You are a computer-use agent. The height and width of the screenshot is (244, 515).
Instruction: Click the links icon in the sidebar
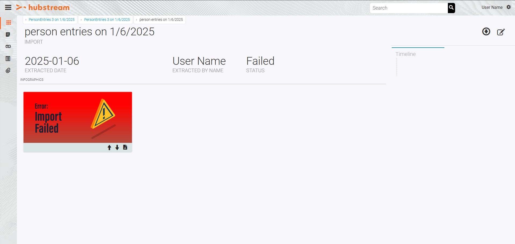tap(8, 46)
